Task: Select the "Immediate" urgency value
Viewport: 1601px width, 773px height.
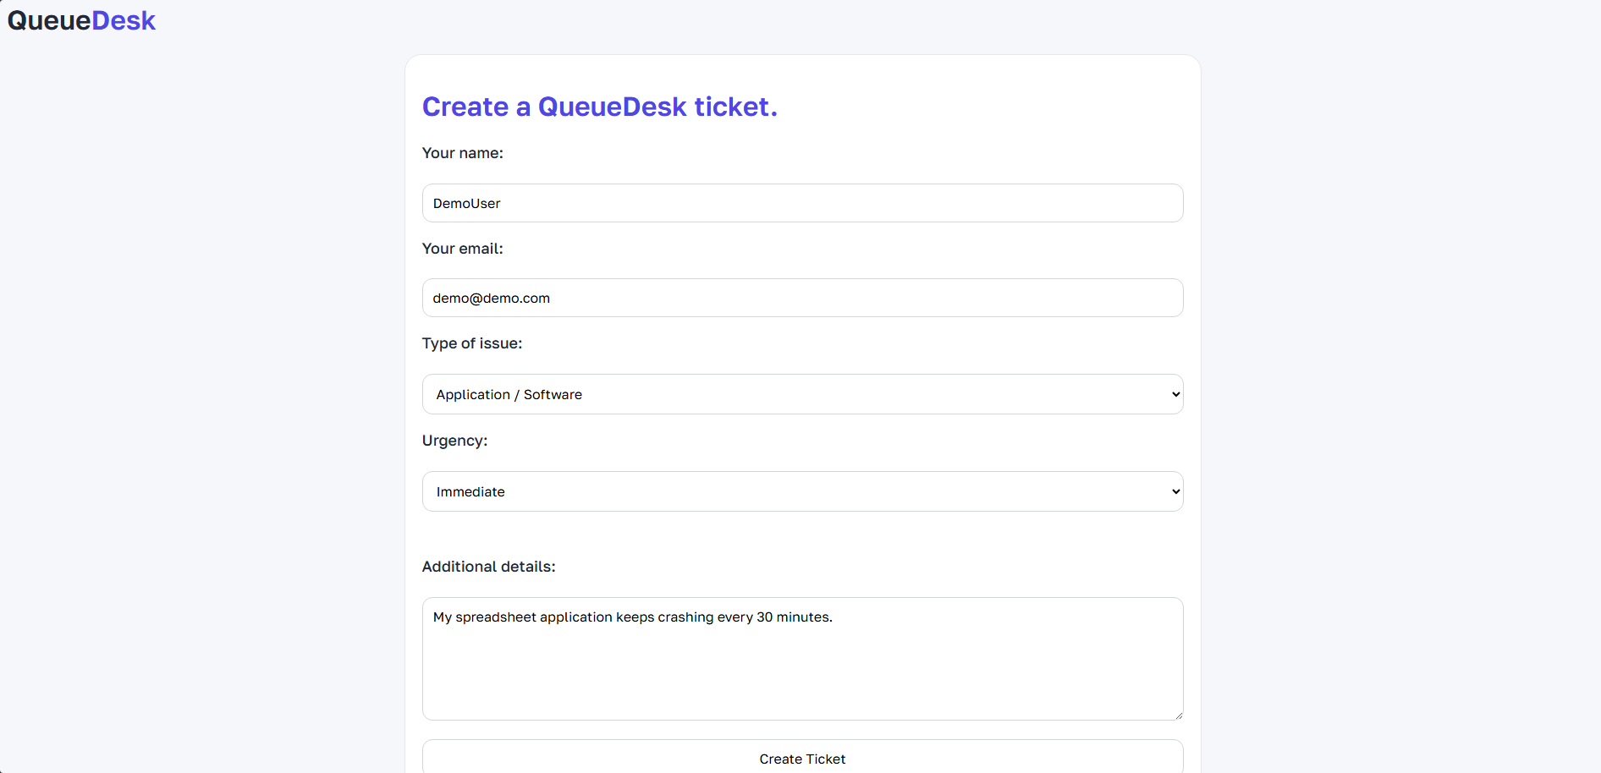Action: point(470,492)
